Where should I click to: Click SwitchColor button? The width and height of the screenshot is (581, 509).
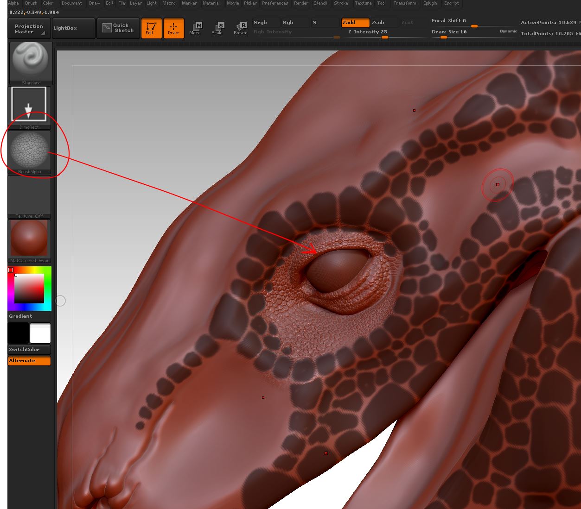[x=29, y=350]
